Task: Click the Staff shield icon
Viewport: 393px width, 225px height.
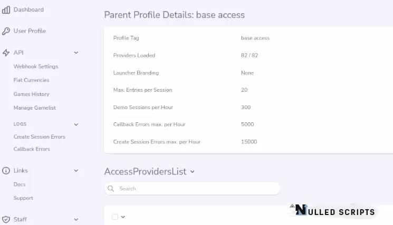Action: 6,220
